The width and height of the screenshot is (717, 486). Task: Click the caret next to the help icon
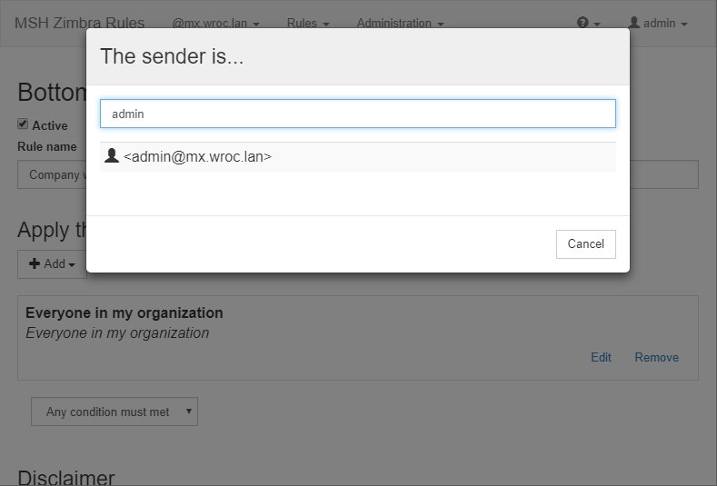pos(596,24)
